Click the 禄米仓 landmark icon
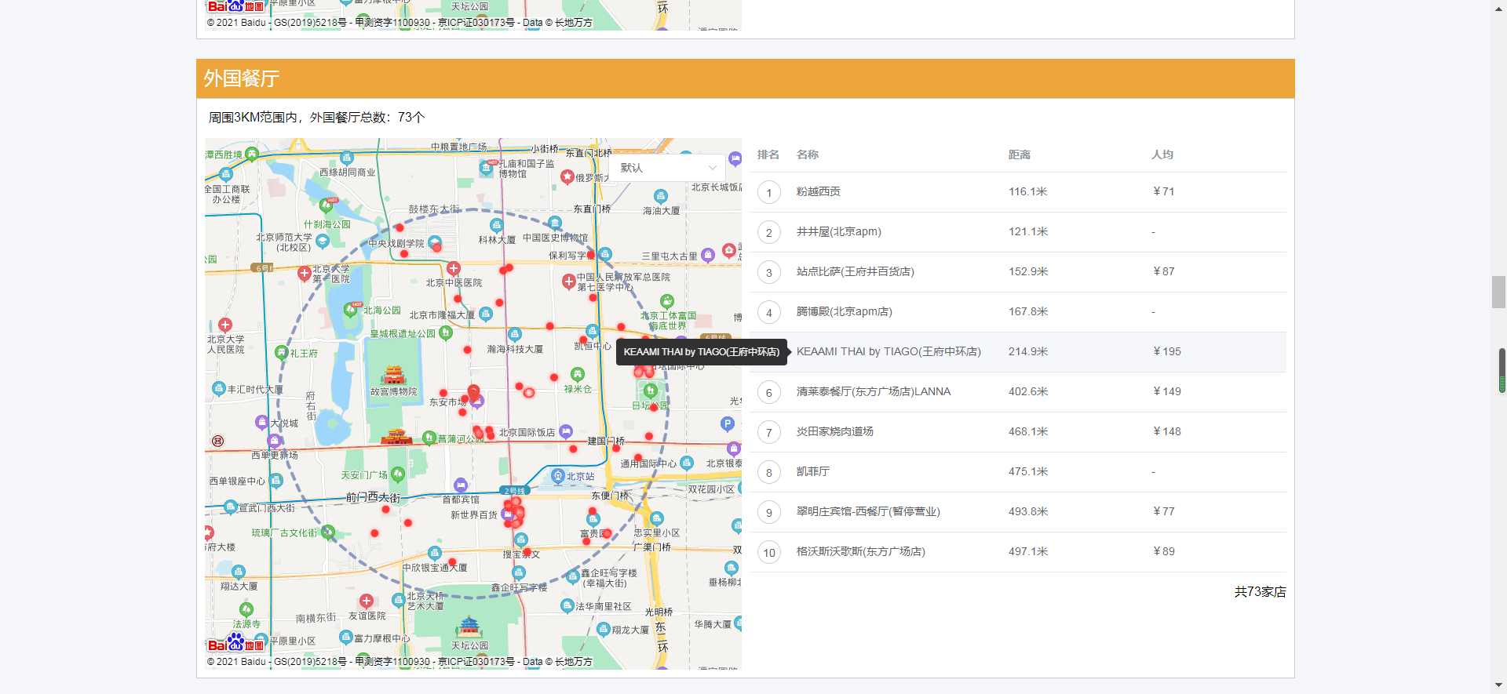The height and width of the screenshot is (694, 1507). click(578, 375)
